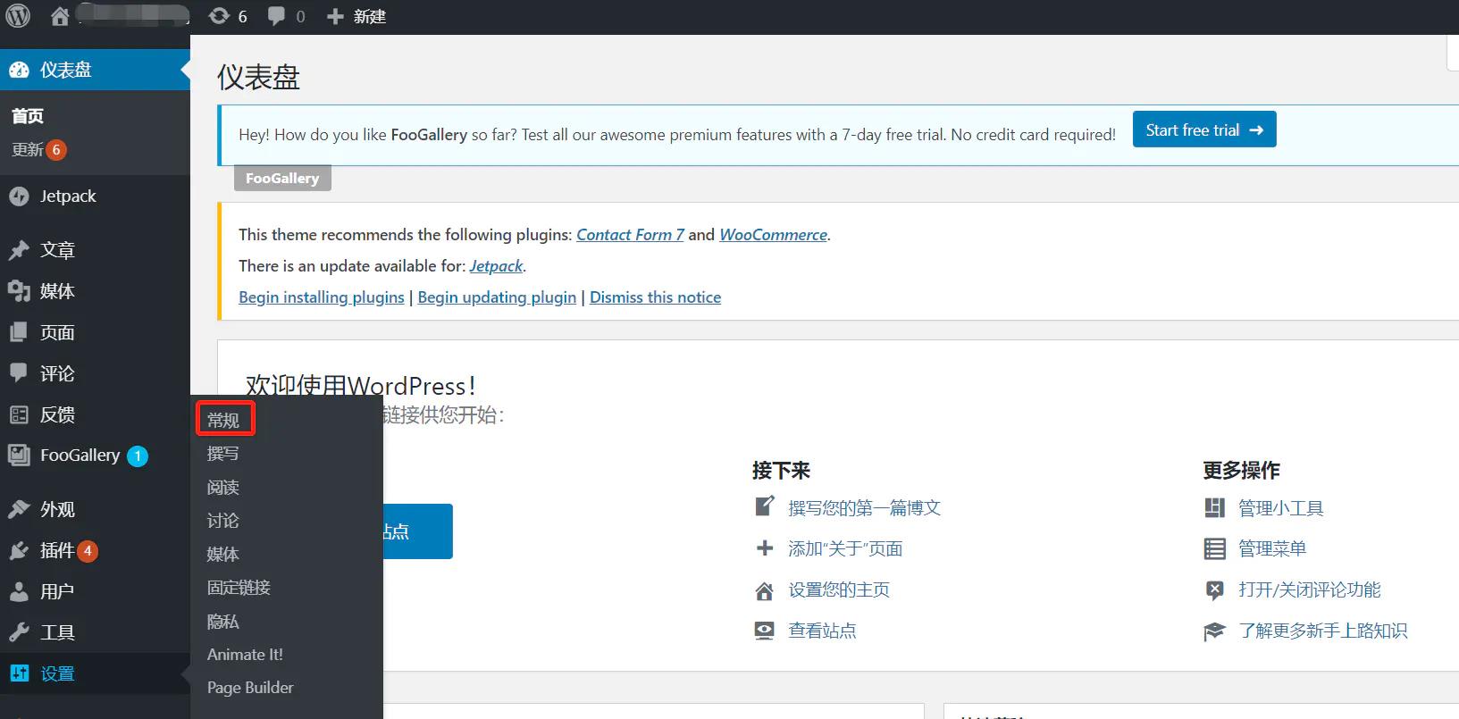Click the 新建 plus icon
This screenshot has height=719, width=1459.
(335, 16)
